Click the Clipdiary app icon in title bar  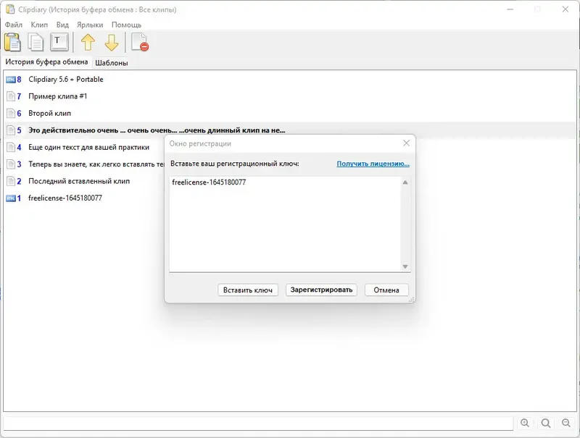pyautogui.click(x=10, y=9)
